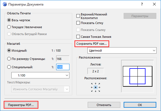This screenshot has height=111, width=161.
Task: Choose the По размеру Страницы scale option
Action: point(9,59)
